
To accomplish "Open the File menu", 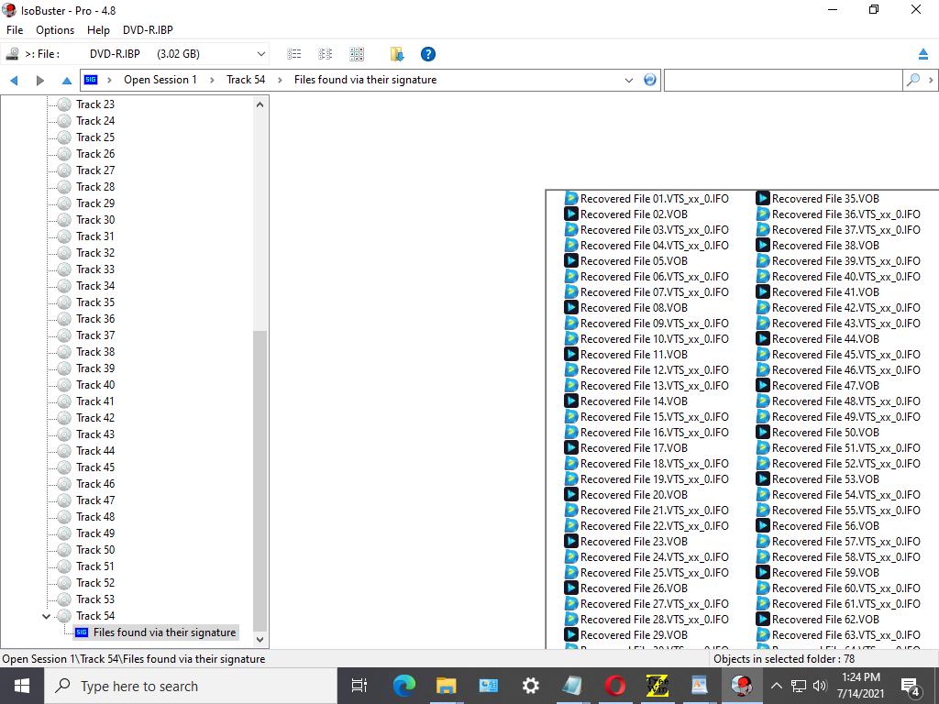I will click(x=15, y=30).
